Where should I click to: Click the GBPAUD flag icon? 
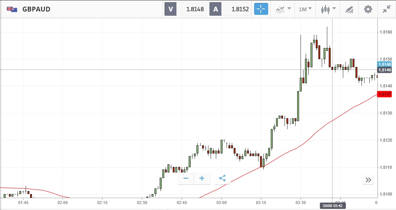point(12,9)
